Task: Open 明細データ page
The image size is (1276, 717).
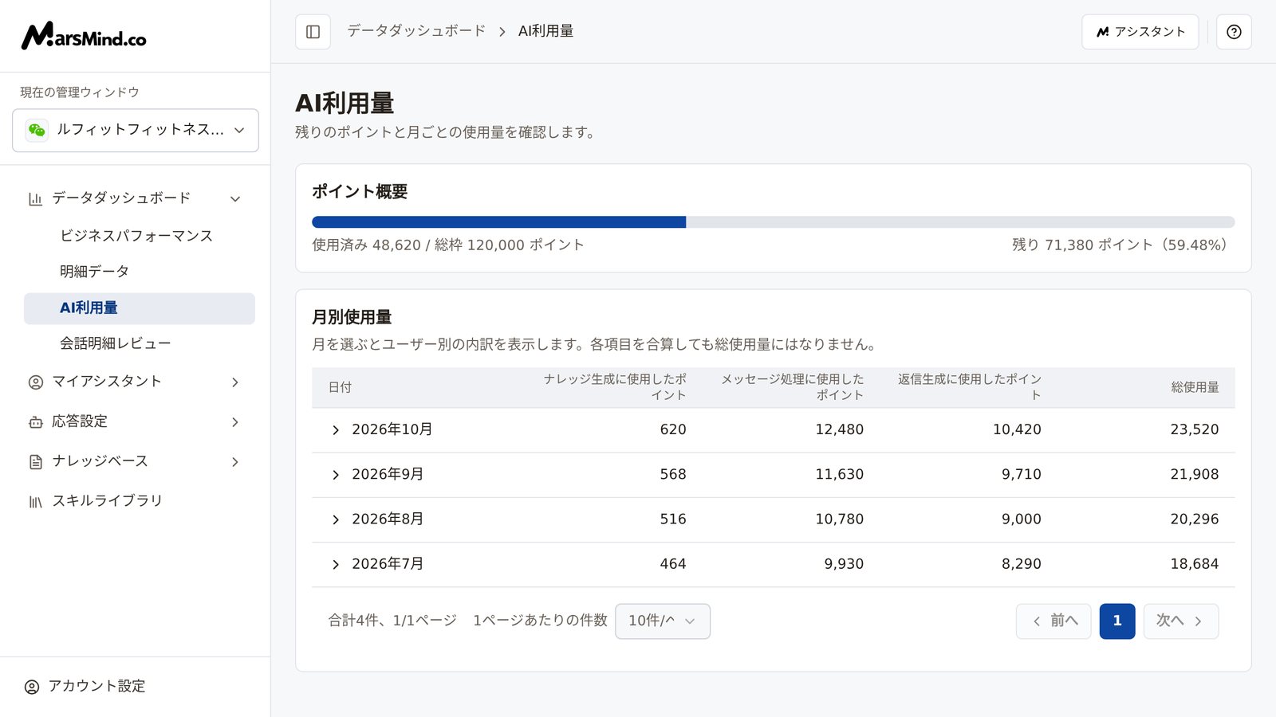Action: click(x=94, y=272)
